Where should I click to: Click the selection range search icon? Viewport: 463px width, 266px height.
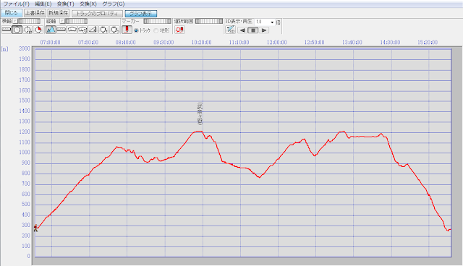(x=179, y=30)
